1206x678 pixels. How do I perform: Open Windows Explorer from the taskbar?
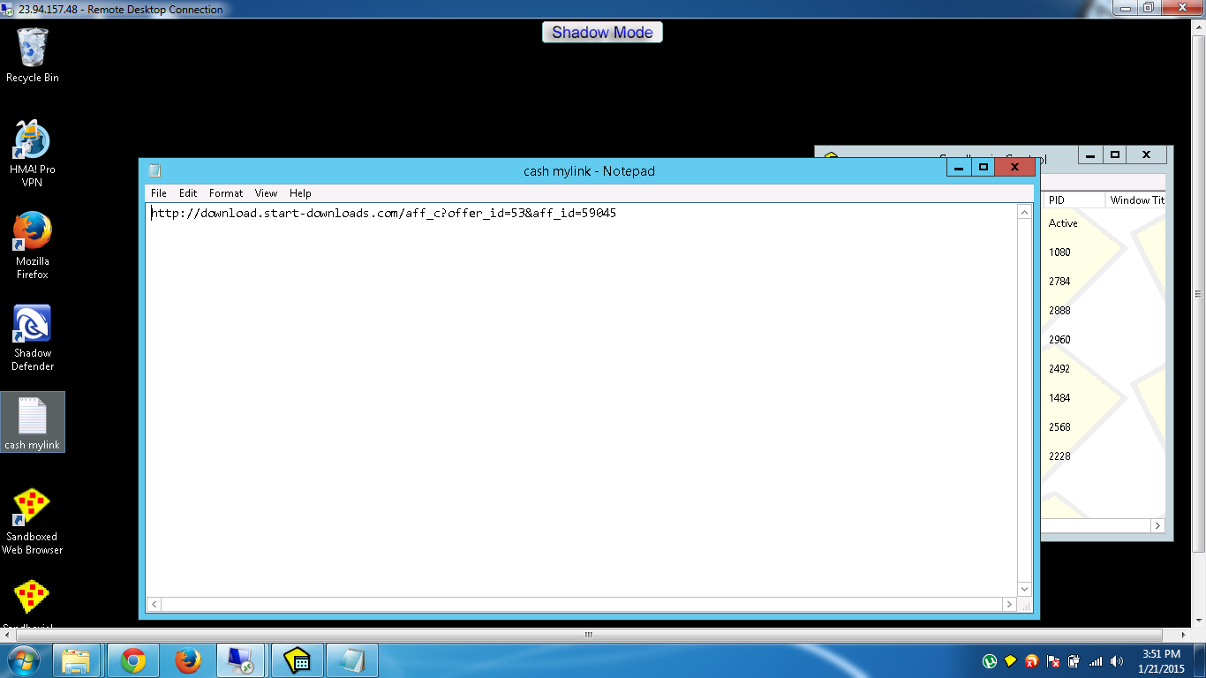77,660
